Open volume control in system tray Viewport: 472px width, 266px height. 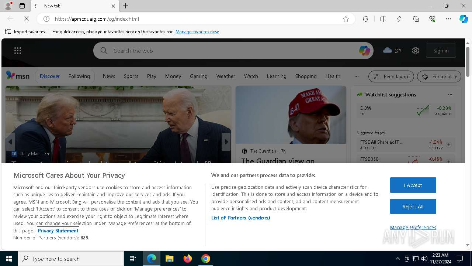click(424, 259)
